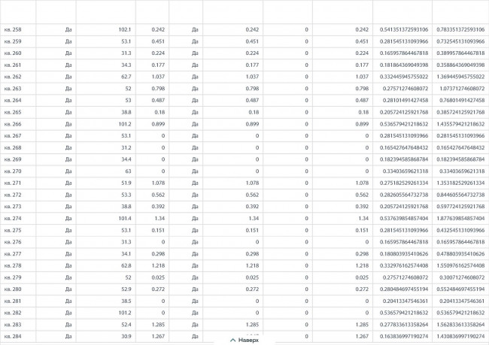Click value 0.541351372593106 in кв. 258 row

pos(404,29)
